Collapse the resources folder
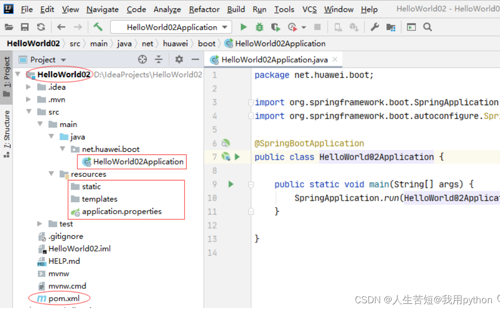The height and width of the screenshot is (310, 500). click(51, 174)
